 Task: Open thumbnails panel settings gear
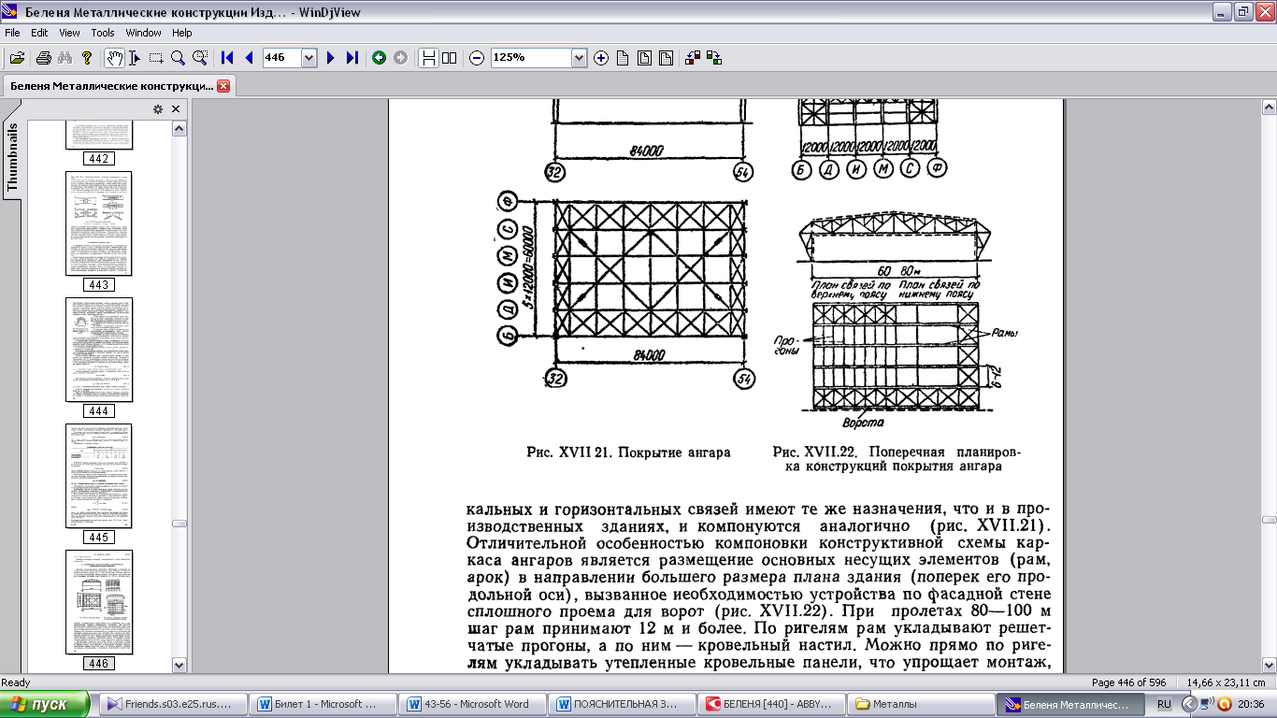(158, 109)
